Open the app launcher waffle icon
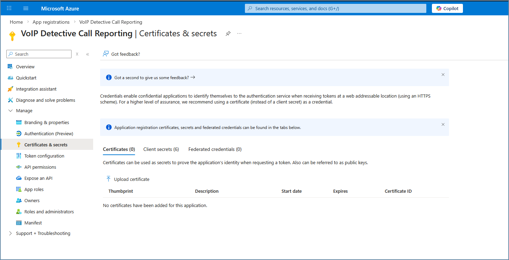Screen dimensions: 509x260 (x=9, y=8)
